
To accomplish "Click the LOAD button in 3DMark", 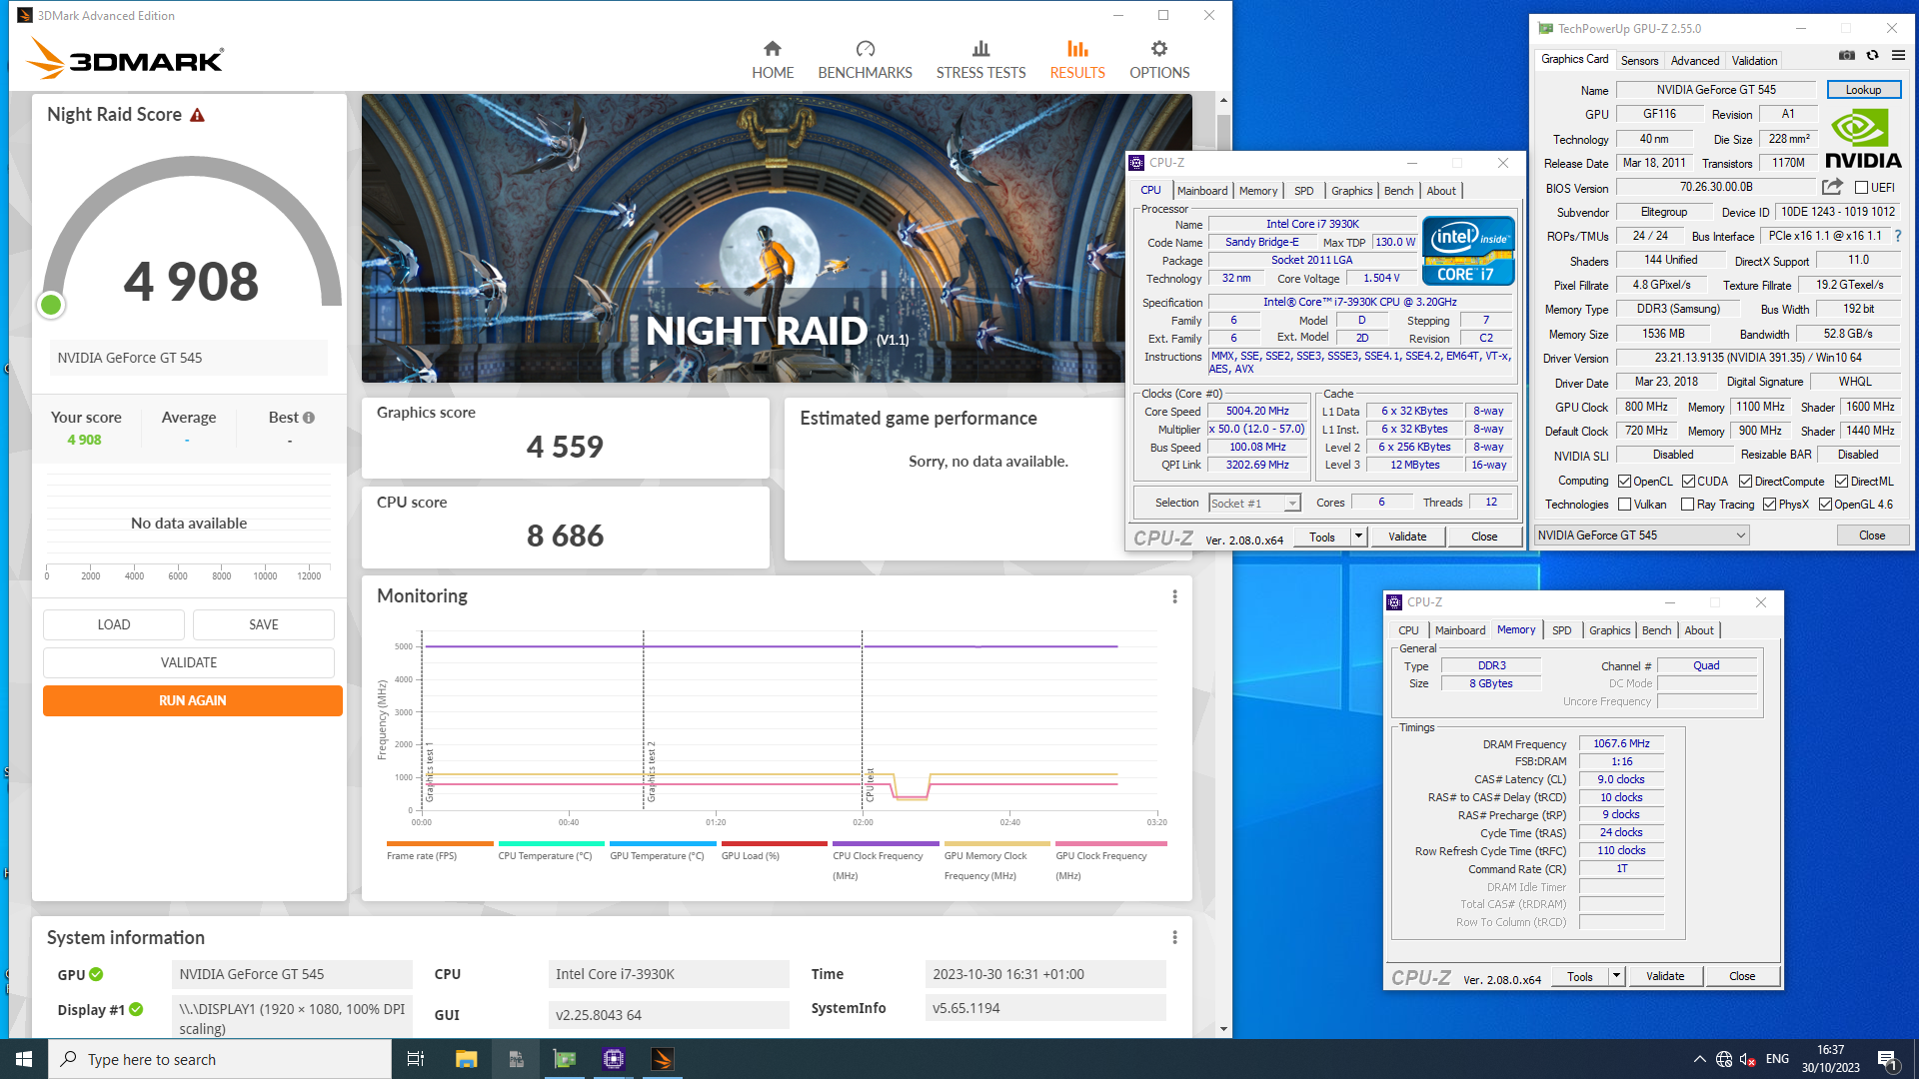I will click(114, 624).
